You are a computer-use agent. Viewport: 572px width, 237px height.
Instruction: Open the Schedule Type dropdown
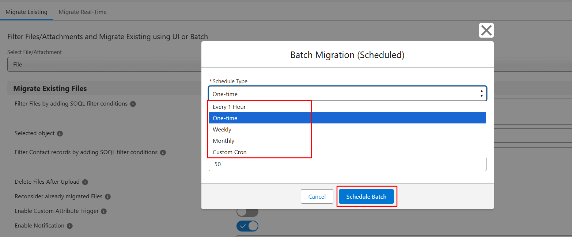coord(347,94)
